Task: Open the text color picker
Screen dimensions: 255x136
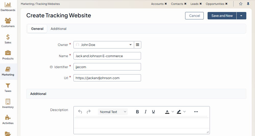Action: coord(167,112)
